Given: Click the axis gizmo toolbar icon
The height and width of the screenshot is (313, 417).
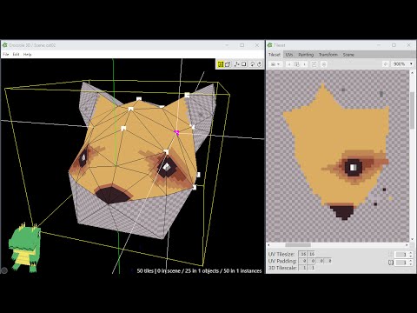Looking at the screenshot, I should 236,64.
